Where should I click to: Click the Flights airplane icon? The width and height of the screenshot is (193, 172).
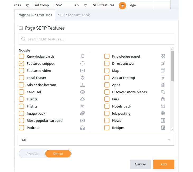click(x=82, y=106)
